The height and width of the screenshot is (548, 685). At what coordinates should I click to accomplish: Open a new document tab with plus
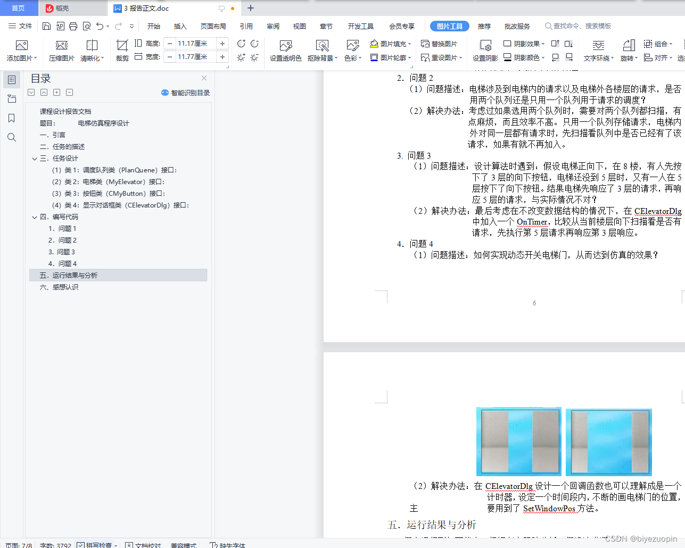click(x=251, y=8)
